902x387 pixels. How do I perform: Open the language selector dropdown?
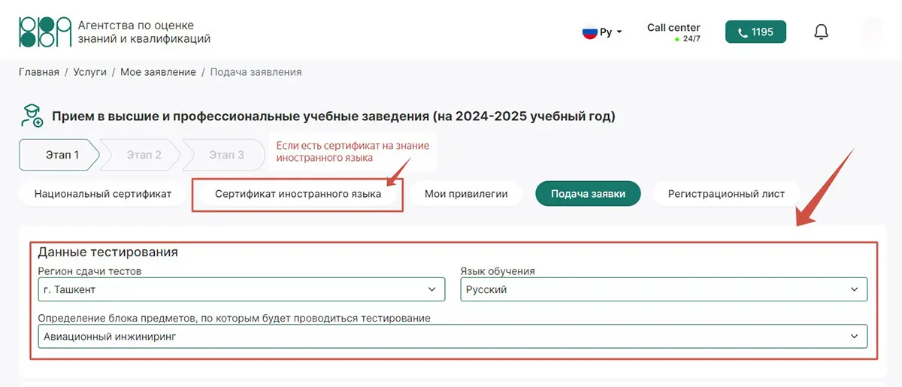point(603,32)
